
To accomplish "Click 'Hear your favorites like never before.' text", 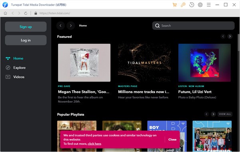I will click(144, 97).
